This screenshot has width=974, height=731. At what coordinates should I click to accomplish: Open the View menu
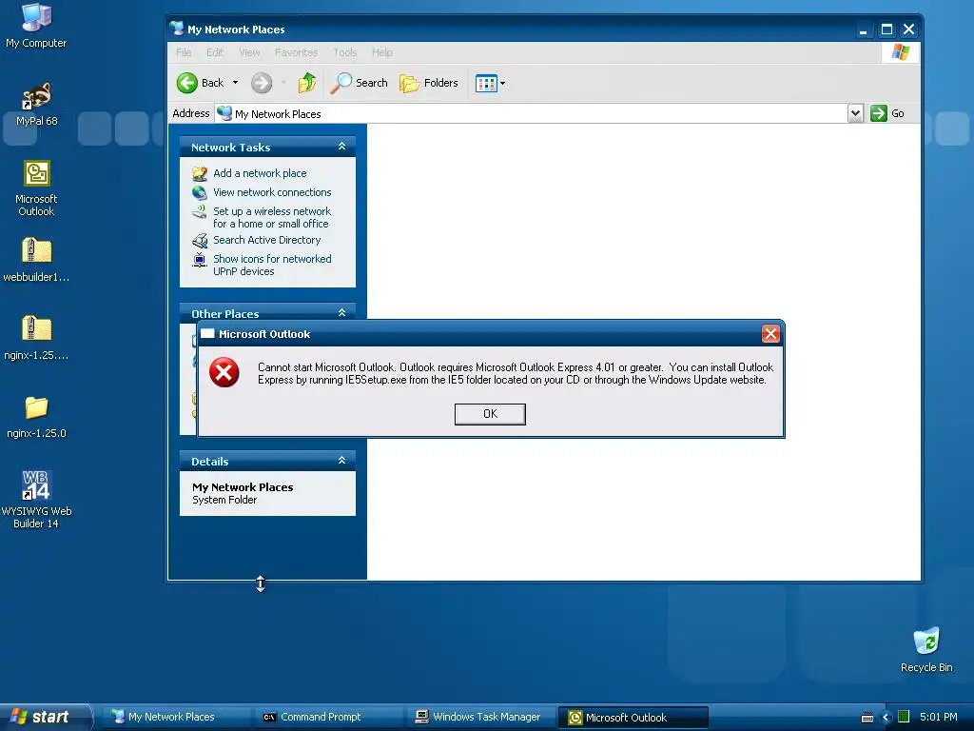click(250, 52)
